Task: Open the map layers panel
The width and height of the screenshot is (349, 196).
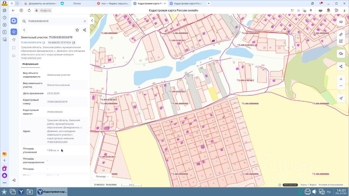Action: point(341,22)
